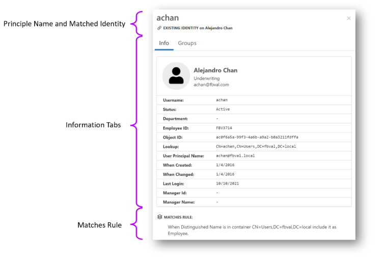Click the Username row value achan
386x265 pixels.
tap(222, 100)
